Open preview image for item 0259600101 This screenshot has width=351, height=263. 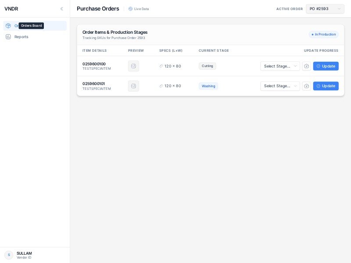click(133, 86)
